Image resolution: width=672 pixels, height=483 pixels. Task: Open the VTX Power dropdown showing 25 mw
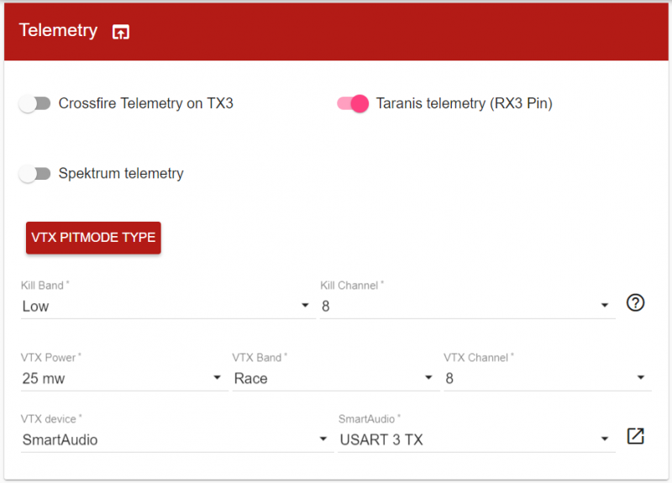[x=123, y=379]
